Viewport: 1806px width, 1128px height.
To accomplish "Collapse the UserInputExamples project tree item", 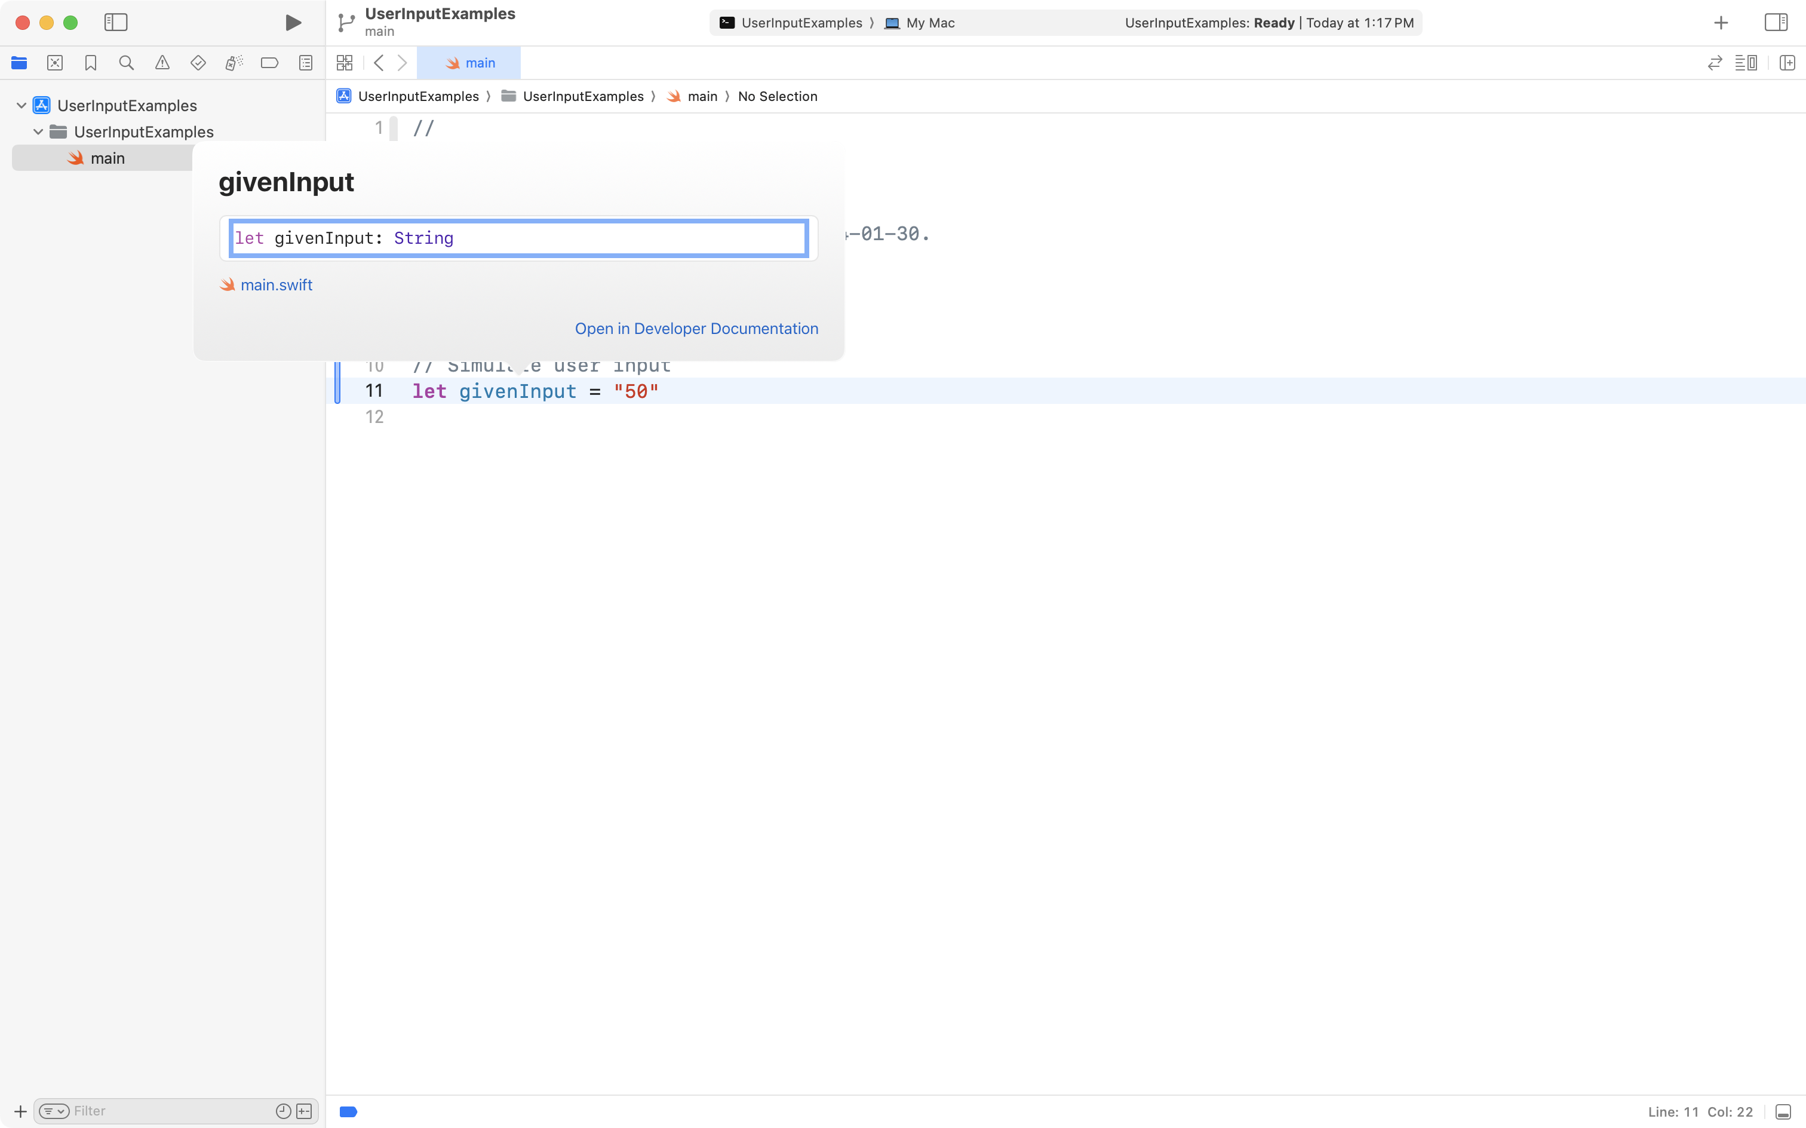I will [x=20, y=105].
